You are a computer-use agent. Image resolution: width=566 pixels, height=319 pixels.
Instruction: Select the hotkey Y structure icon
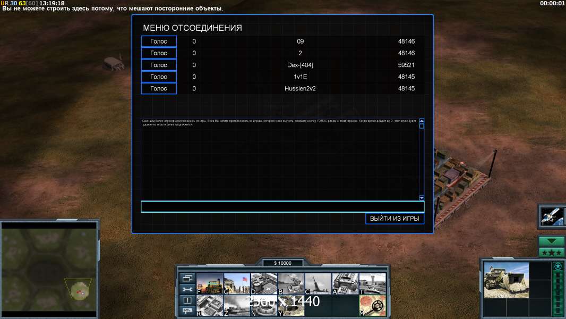291,306
